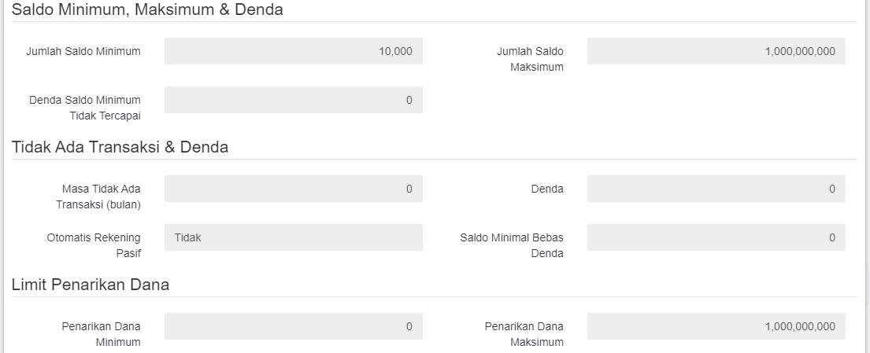Viewport: 870px width, 353px height.
Task: Click the "Otomatis Rekening Pasif" label
Action: pos(94,245)
